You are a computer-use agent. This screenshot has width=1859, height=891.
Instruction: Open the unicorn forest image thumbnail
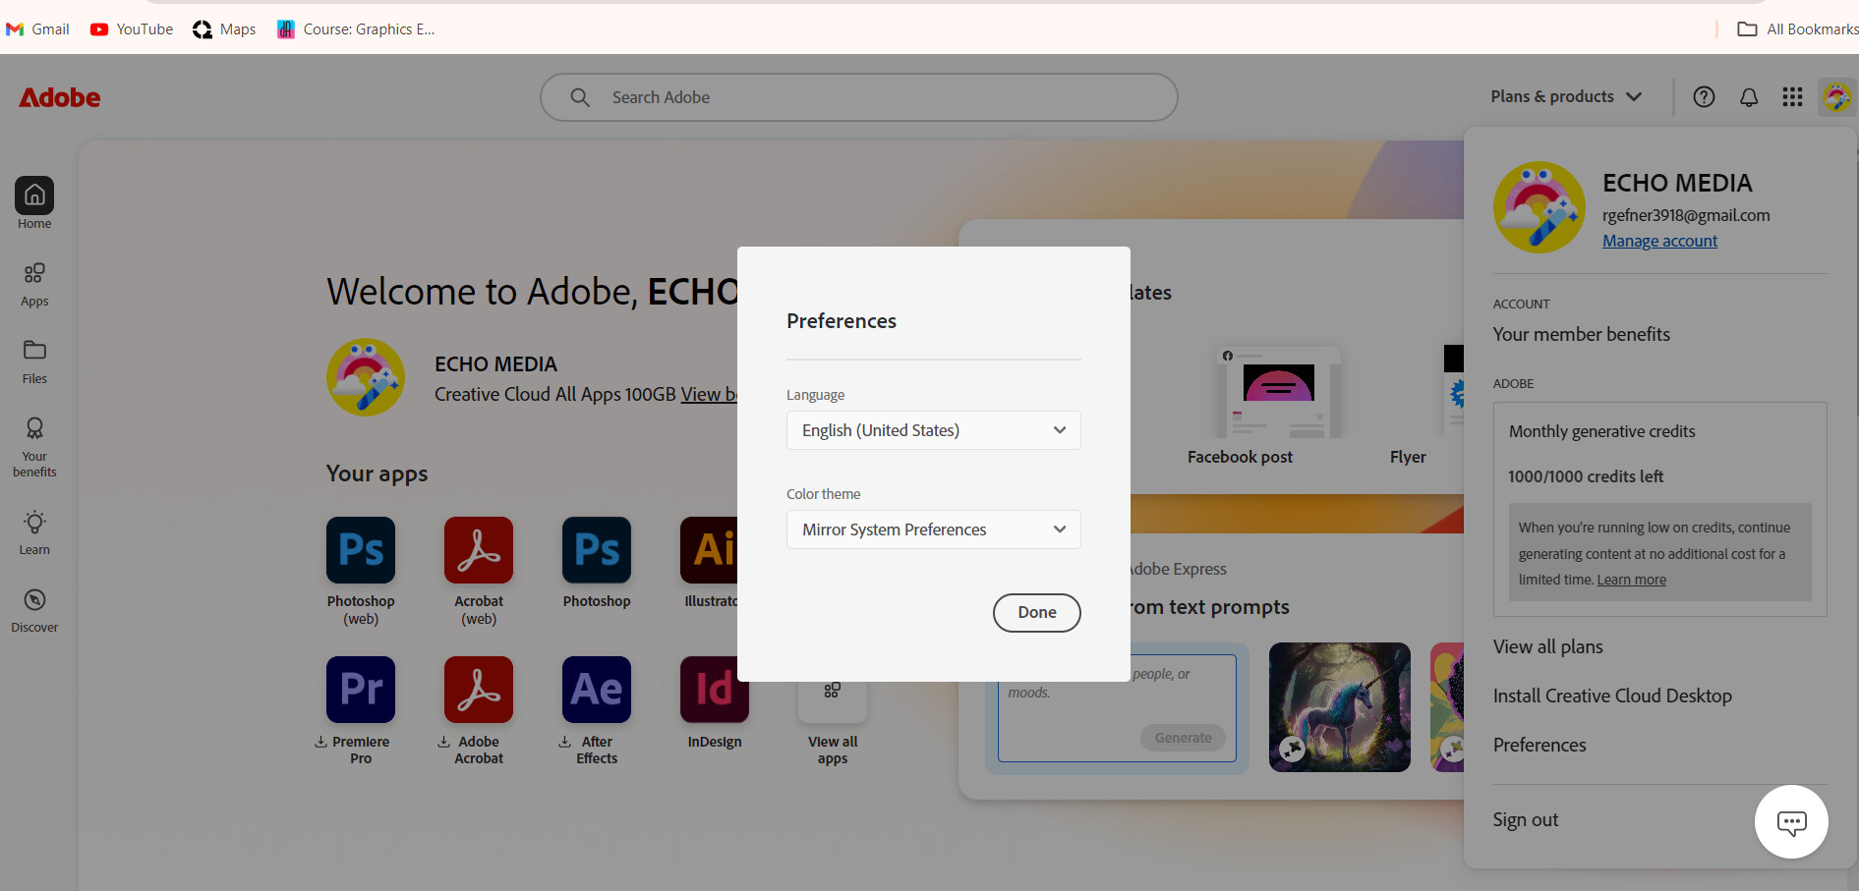(x=1340, y=707)
